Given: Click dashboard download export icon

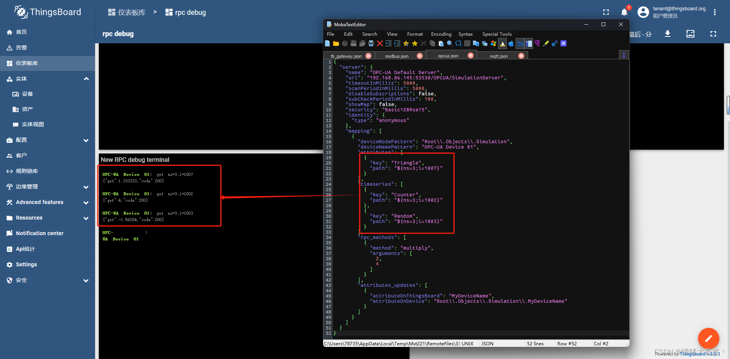Looking at the screenshot, I should 668,34.
